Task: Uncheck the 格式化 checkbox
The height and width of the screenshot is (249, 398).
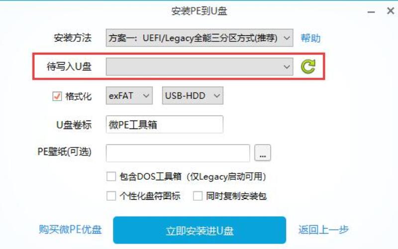Action: click(x=57, y=96)
